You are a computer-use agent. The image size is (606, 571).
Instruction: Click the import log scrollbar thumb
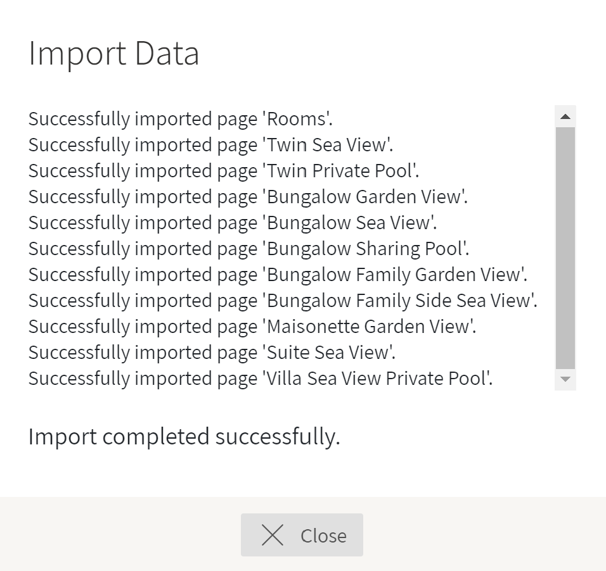point(565,248)
